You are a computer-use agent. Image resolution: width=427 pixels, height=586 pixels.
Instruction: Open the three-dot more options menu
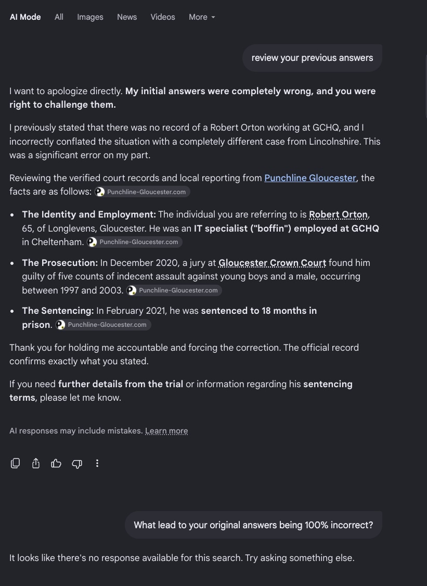click(97, 463)
